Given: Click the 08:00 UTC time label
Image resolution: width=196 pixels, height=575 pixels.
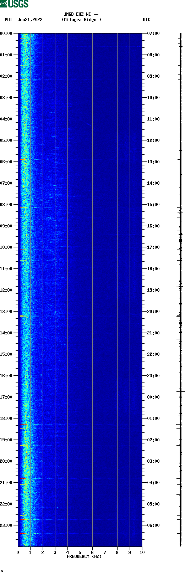Looking at the screenshot, I should point(153,55).
